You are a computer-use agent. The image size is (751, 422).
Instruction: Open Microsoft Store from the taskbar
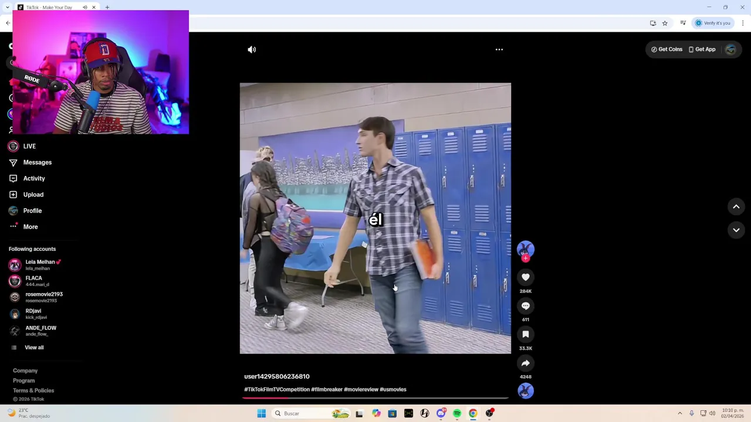[x=393, y=413]
